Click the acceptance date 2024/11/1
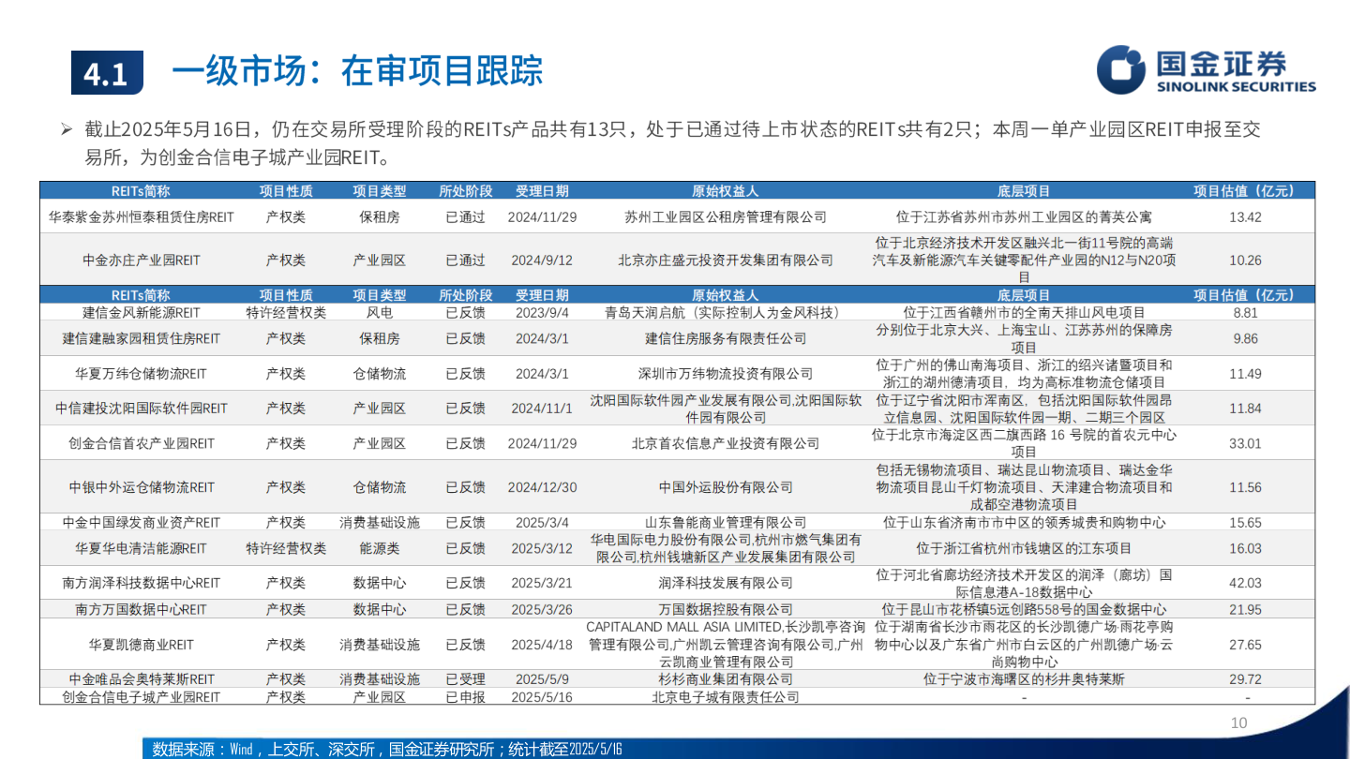This screenshot has width=1350, height=759. coord(542,409)
